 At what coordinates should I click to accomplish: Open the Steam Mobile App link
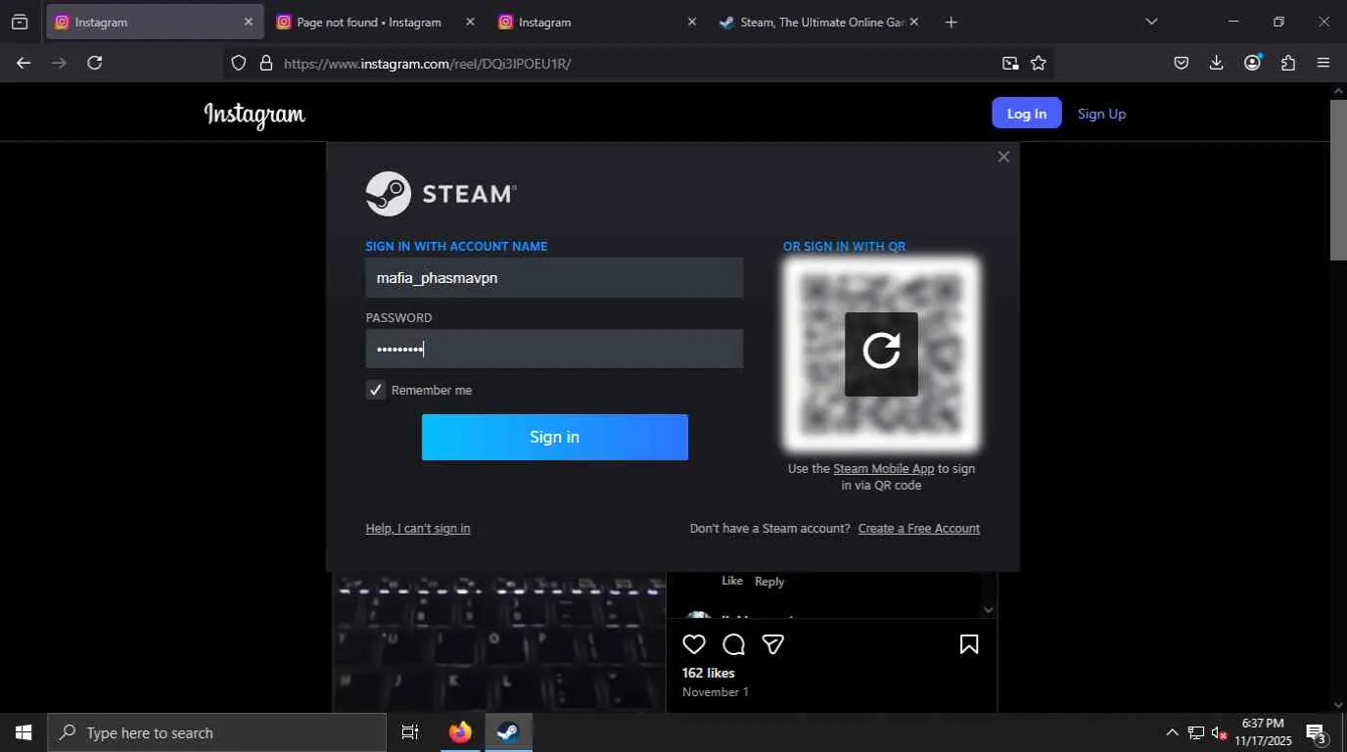[884, 469]
